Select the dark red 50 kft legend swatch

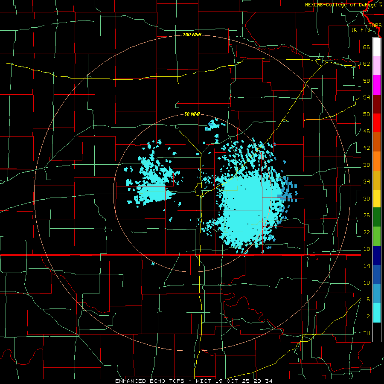click(x=377, y=104)
